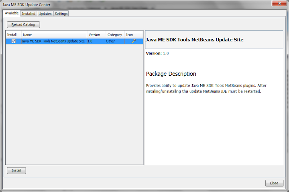This screenshot has height=192, width=289.
Task: Sort by the Version column header
Action: click(x=96, y=35)
